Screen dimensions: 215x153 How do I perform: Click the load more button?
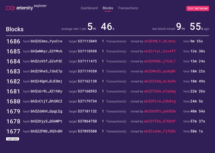tap(12, 139)
